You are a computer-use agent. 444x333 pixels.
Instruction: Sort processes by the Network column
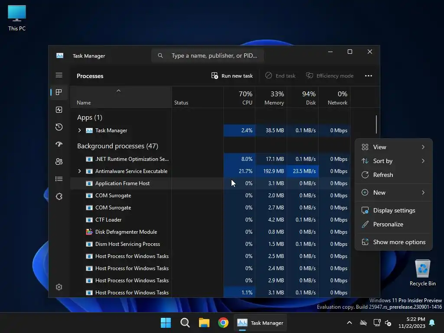334,98
